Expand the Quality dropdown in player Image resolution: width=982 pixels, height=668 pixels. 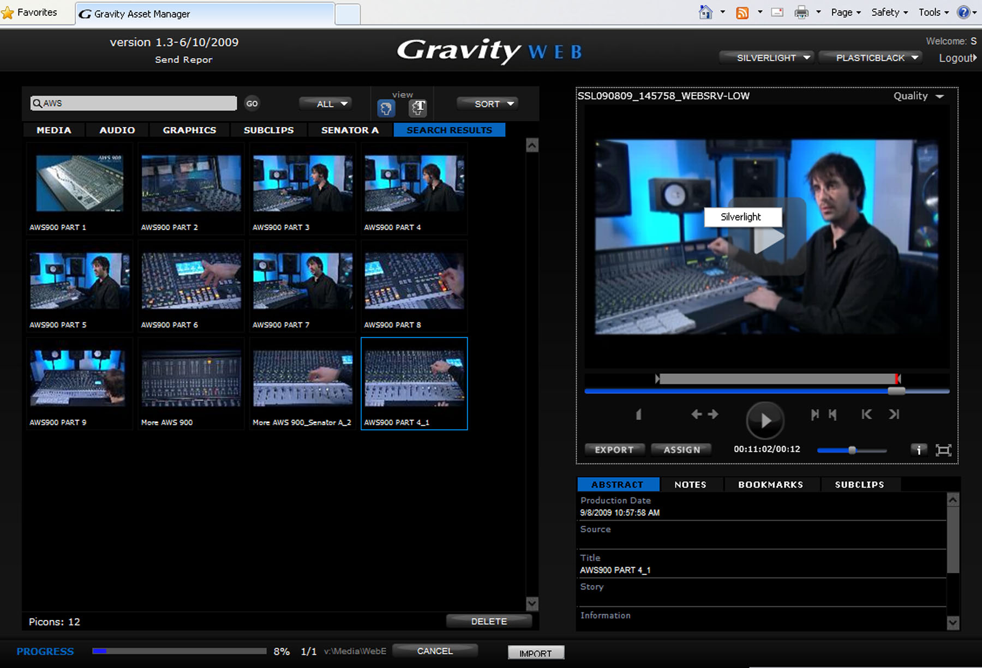pos(918,96)
